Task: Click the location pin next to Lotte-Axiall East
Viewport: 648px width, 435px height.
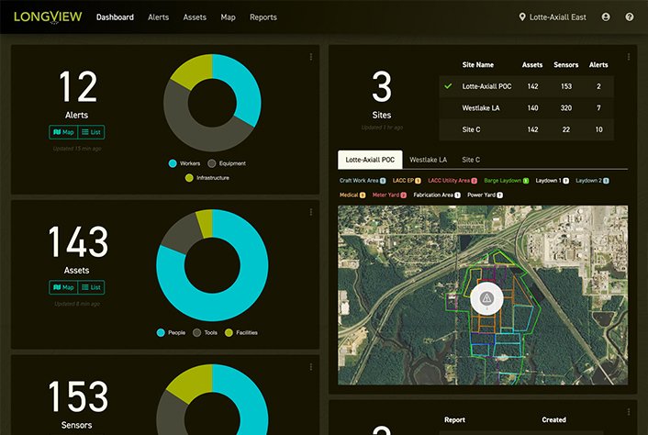Action: click(522, 17)
